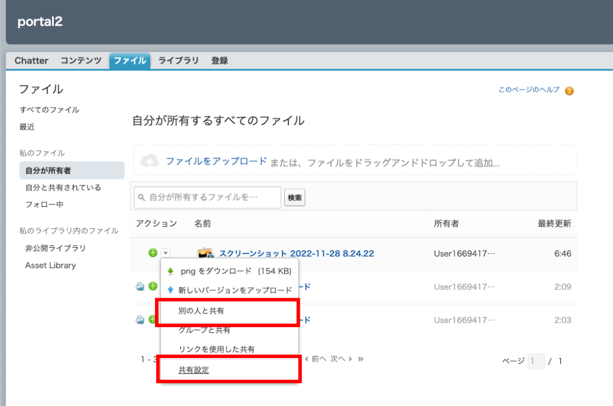The width and height of the screenshot is (613, 406).
Task: Select '自分と共有されている' in the sidebar
Action: pos(63,187)
